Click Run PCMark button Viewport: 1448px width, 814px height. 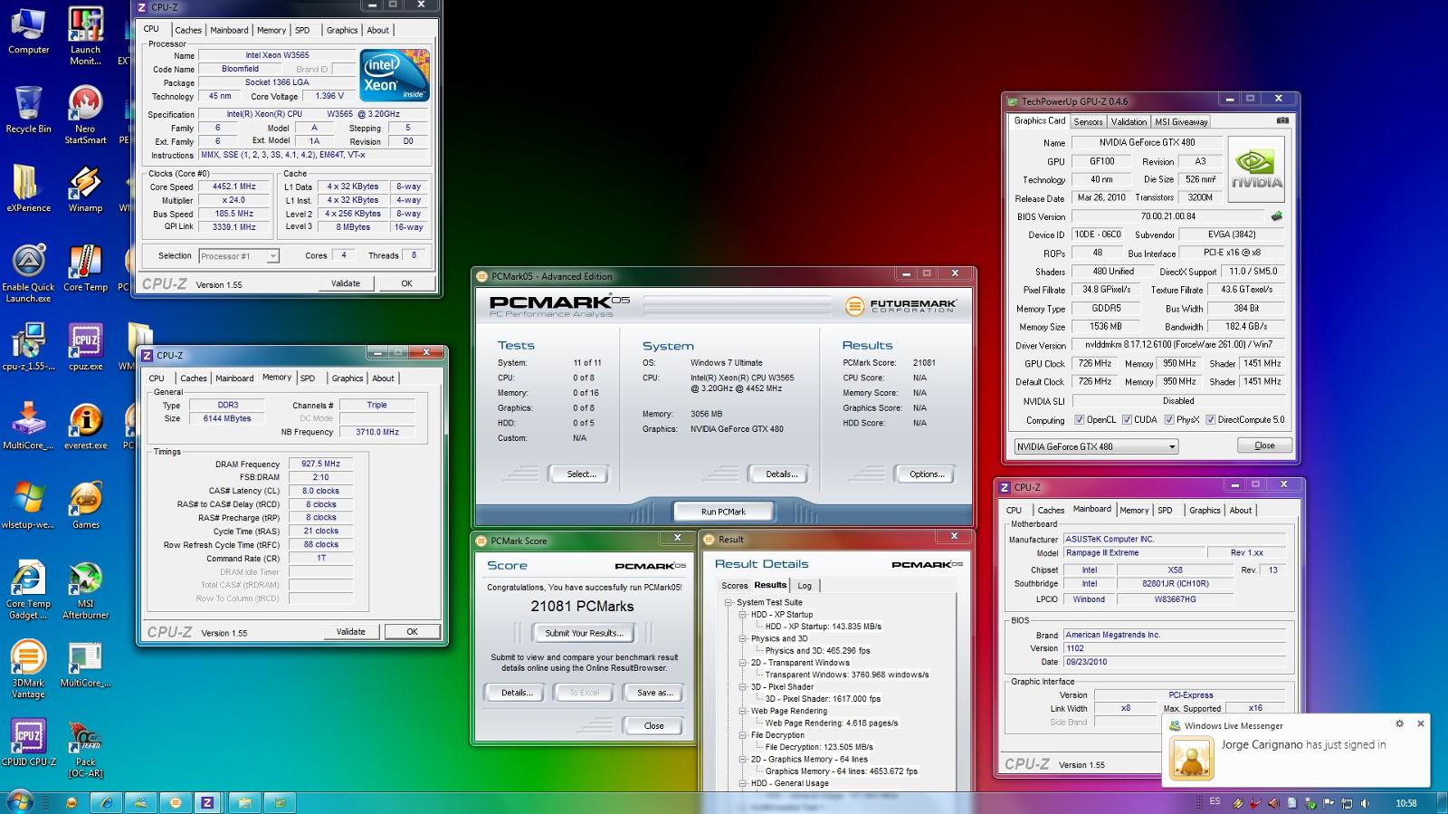(723, 512)
